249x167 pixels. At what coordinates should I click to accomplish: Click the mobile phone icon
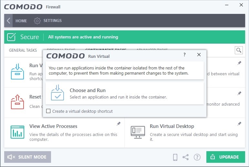[x=175, y=157]
